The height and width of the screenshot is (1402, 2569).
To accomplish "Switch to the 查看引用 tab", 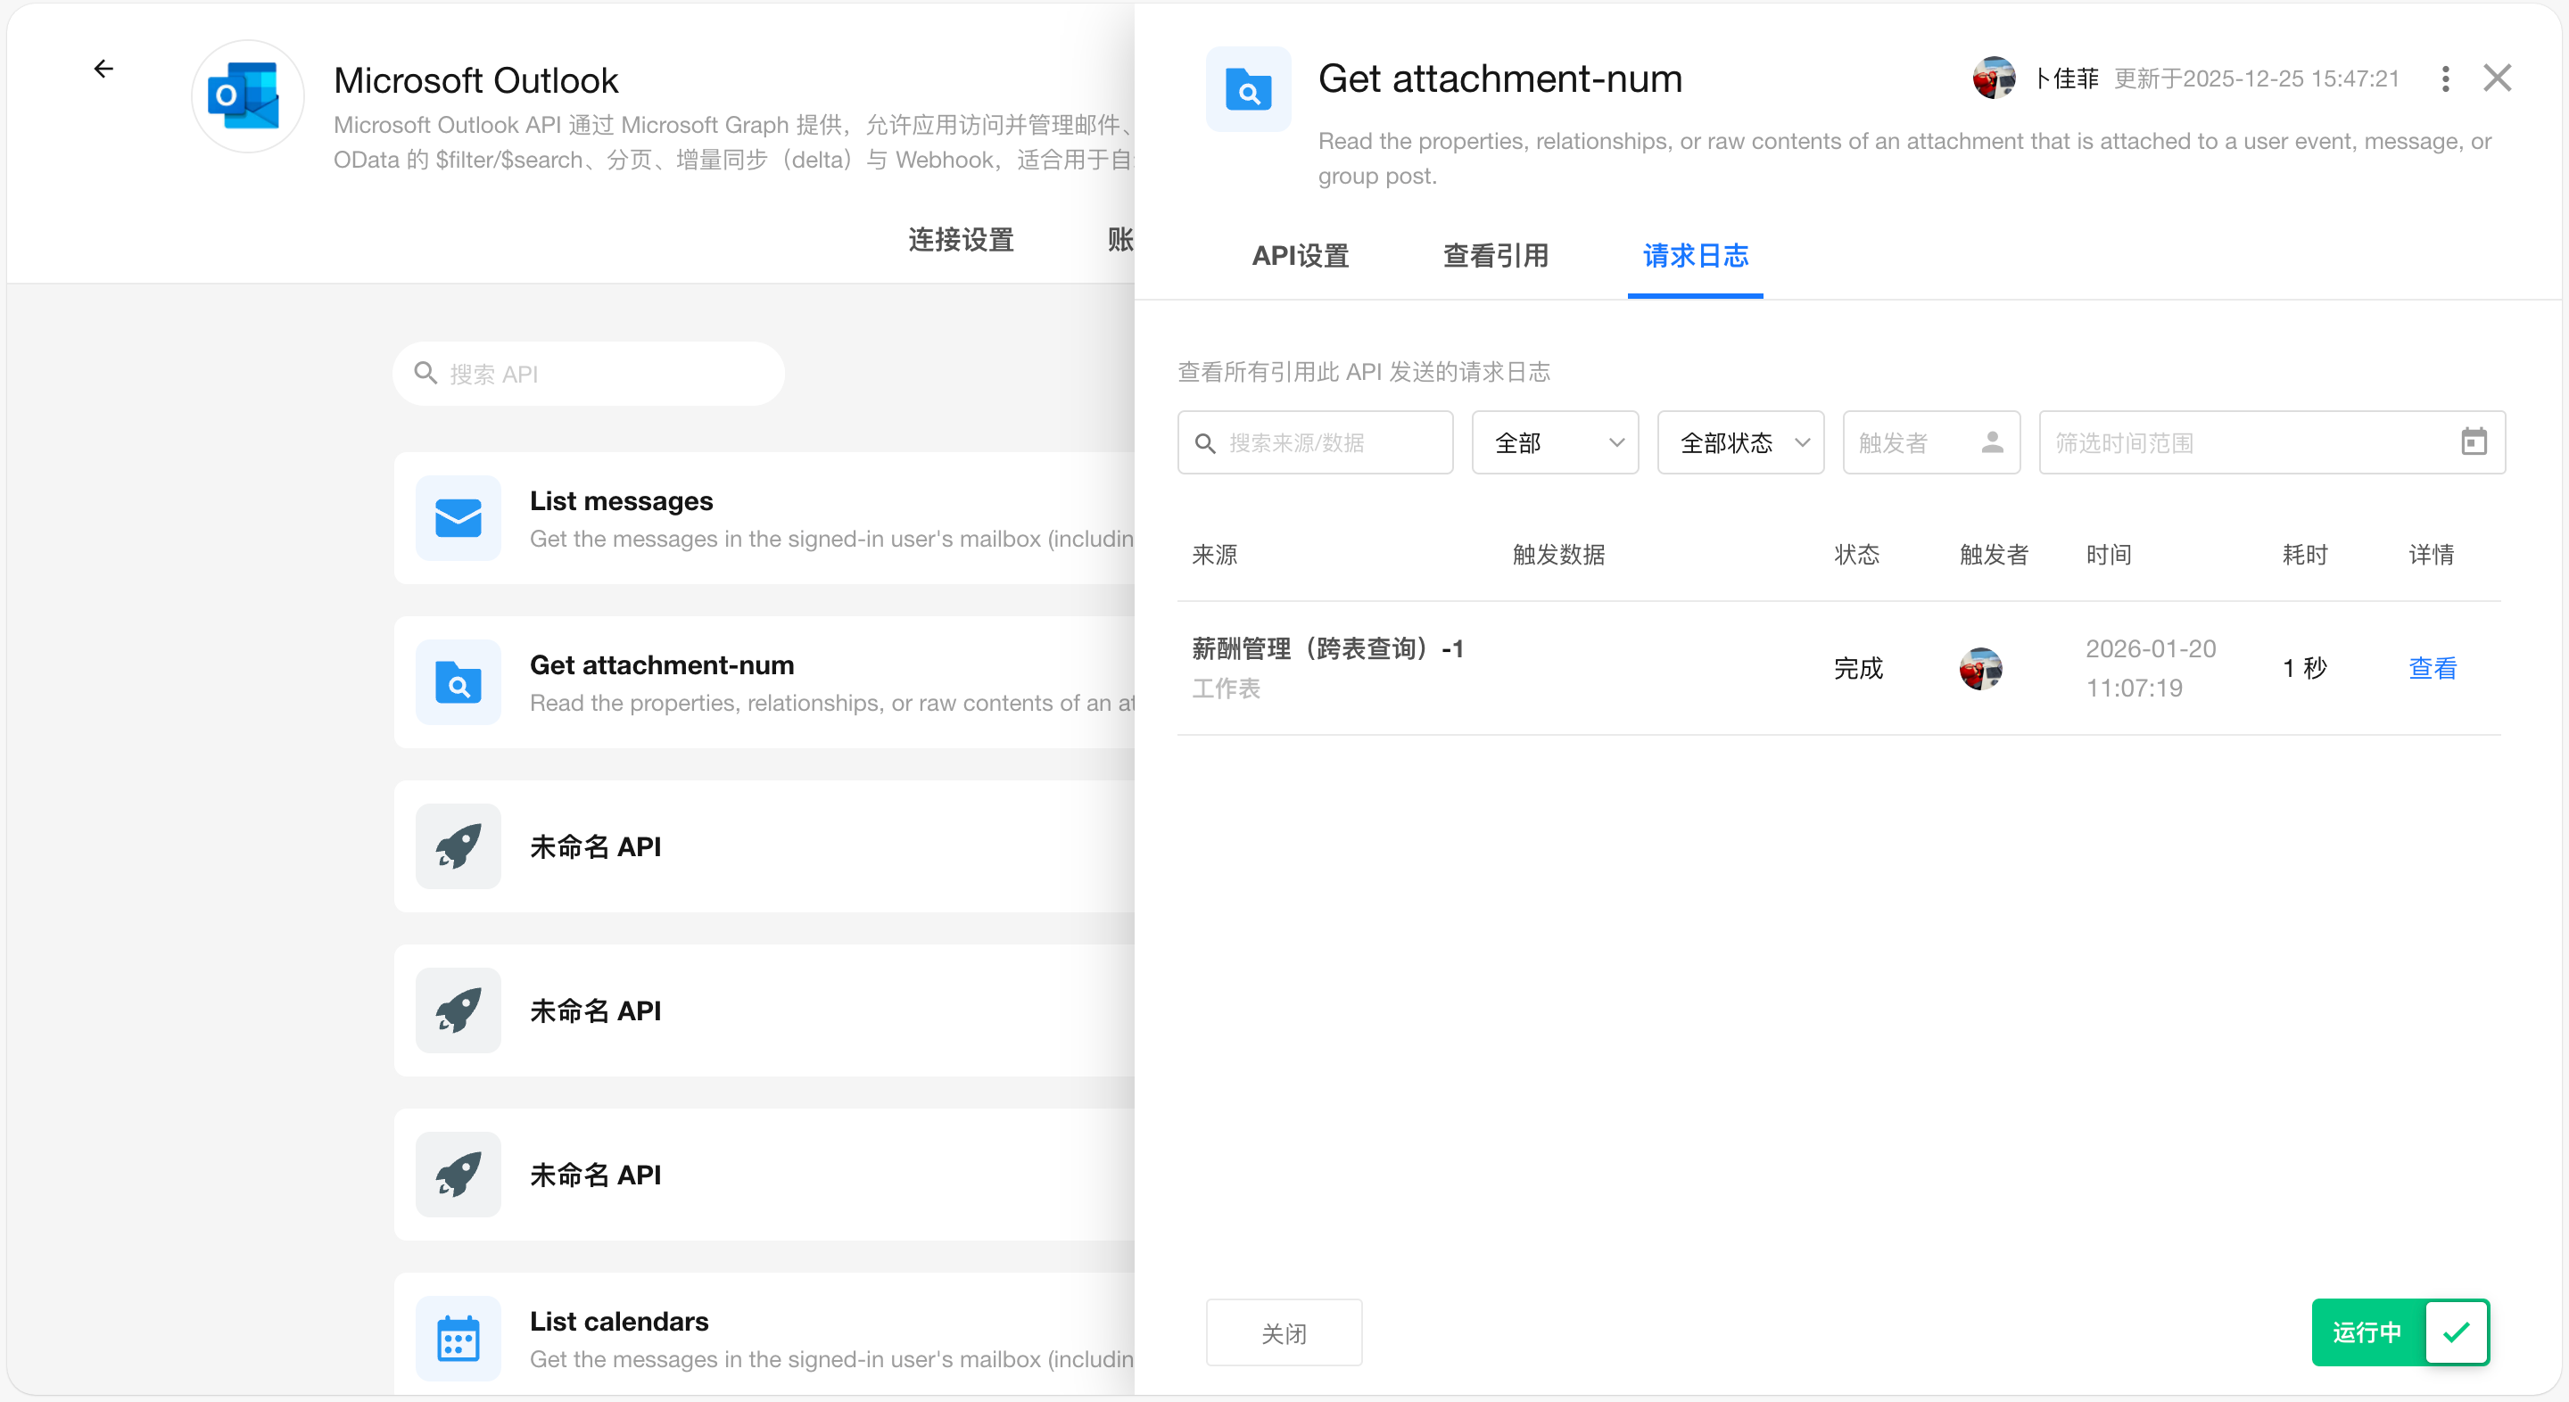I will (1495, 256).
